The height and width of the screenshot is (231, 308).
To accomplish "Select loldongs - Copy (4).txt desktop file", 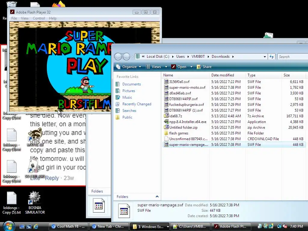I will [x=12, y=171].
